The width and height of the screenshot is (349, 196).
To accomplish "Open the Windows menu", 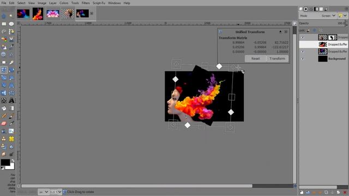I will (x=114, y=3).
